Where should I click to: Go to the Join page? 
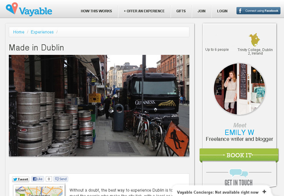[202, 11]
